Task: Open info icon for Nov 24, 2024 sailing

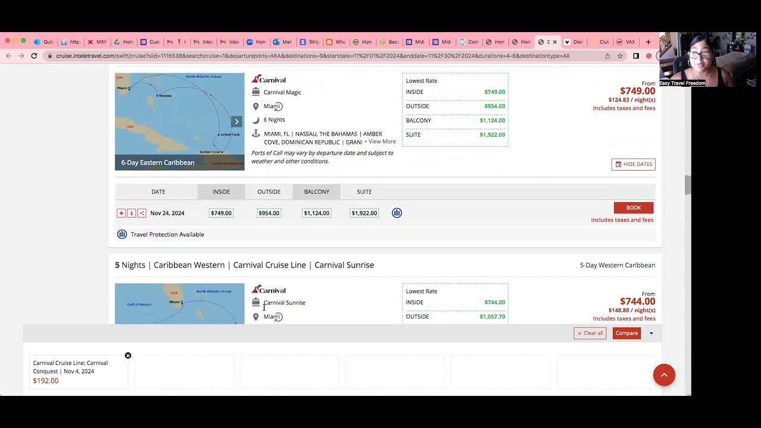Action: (131, 213)
